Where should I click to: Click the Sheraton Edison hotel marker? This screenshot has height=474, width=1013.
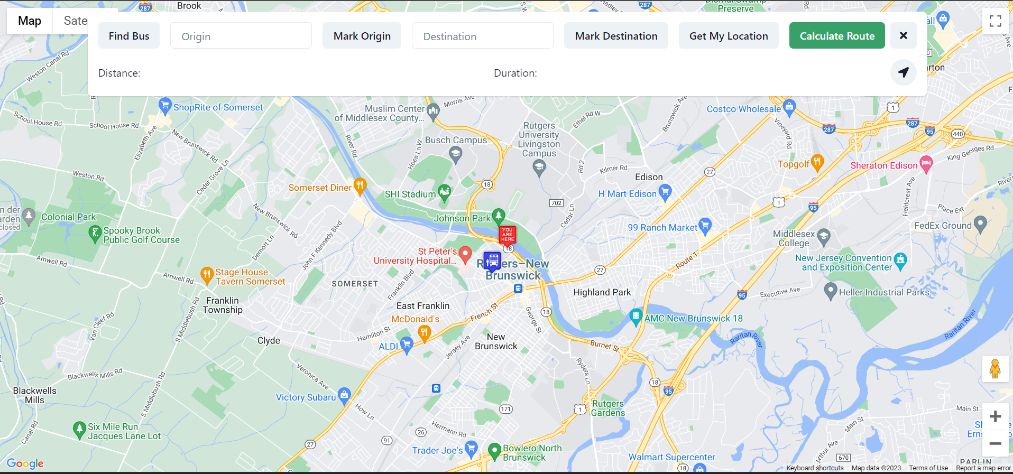coord(926,164)
